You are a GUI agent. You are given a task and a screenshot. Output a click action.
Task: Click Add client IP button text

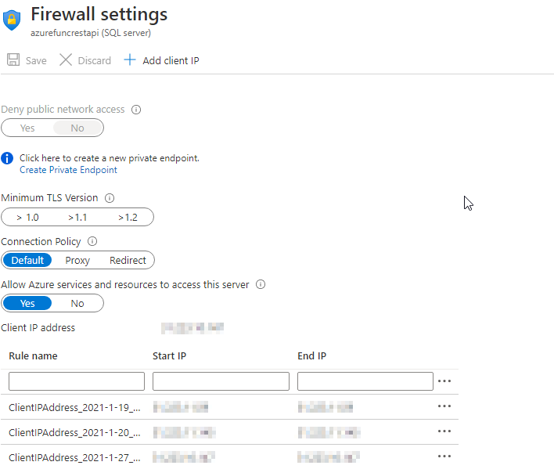tap(171, 61)
